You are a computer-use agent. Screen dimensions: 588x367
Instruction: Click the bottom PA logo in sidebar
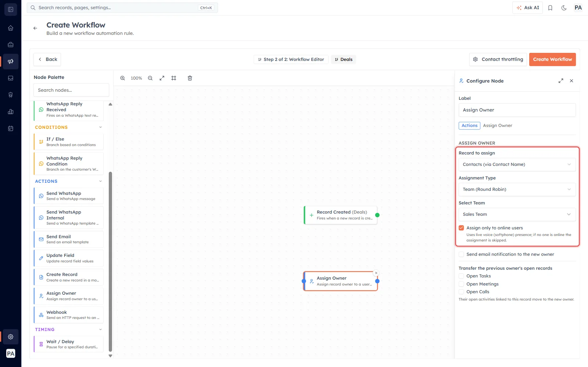point(11,353)
